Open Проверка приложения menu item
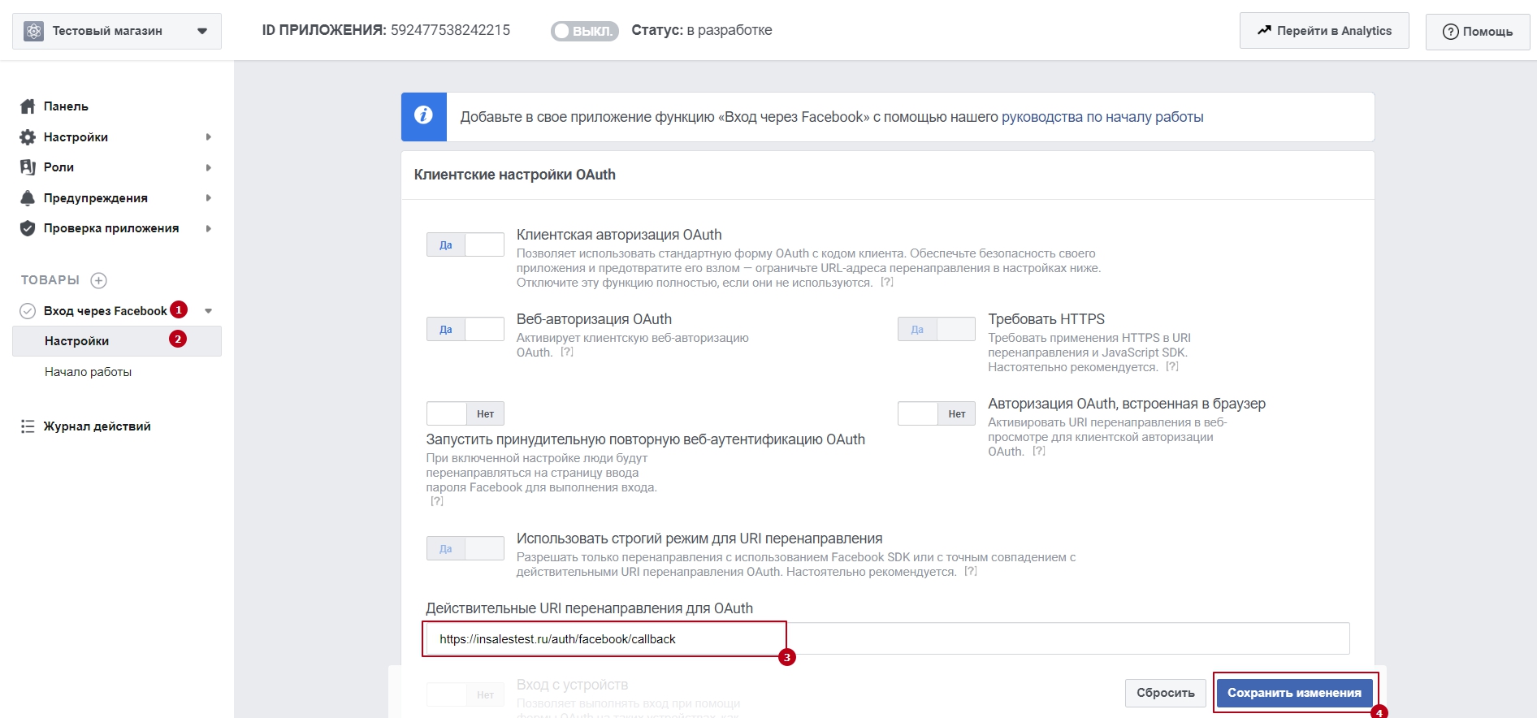The width and height of the screenshot is (1537, 718). tap(111, 228)
